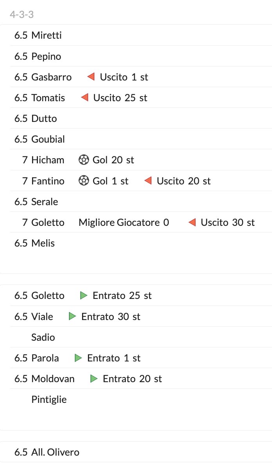The width and height of the screenshot is (272, 465).
Task: Select the bench player Sadio
Action: pyautogui.click(x=43, y=337)
